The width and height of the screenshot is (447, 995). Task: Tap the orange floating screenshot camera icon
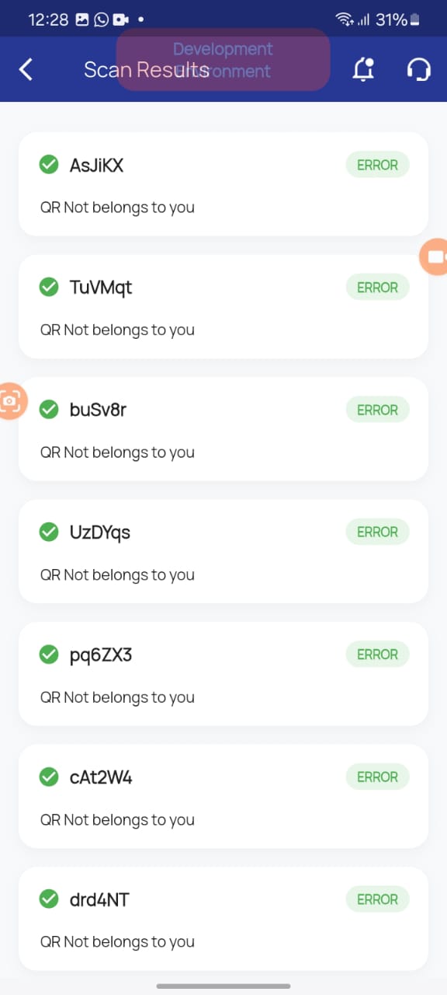coord(12,401)
